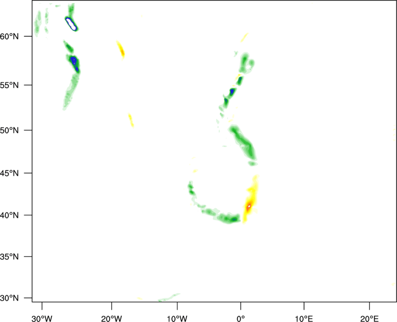Viewport: 397px width, 322px height.
Task: Click the 10°E longitude label
Action: coord(304,319)
